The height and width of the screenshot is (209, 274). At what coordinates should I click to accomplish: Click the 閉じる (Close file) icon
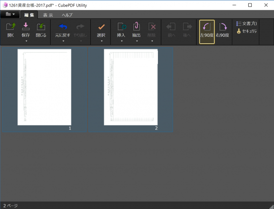coord(41,27)
